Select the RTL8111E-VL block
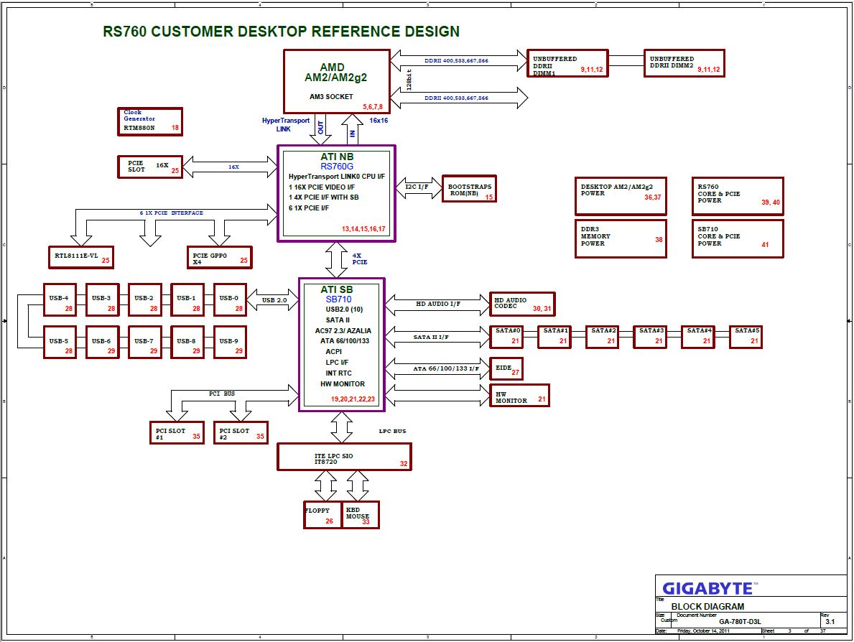854x642 pixels. pyautogui.click(x=81, y=257)
